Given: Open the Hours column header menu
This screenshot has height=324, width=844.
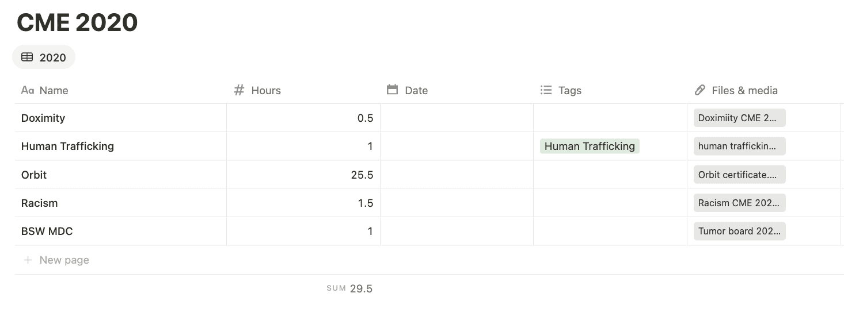Looking at the screenshot, I should click(x=303, y=90).
